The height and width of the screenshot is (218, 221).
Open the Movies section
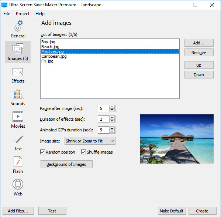click(18, 120)
